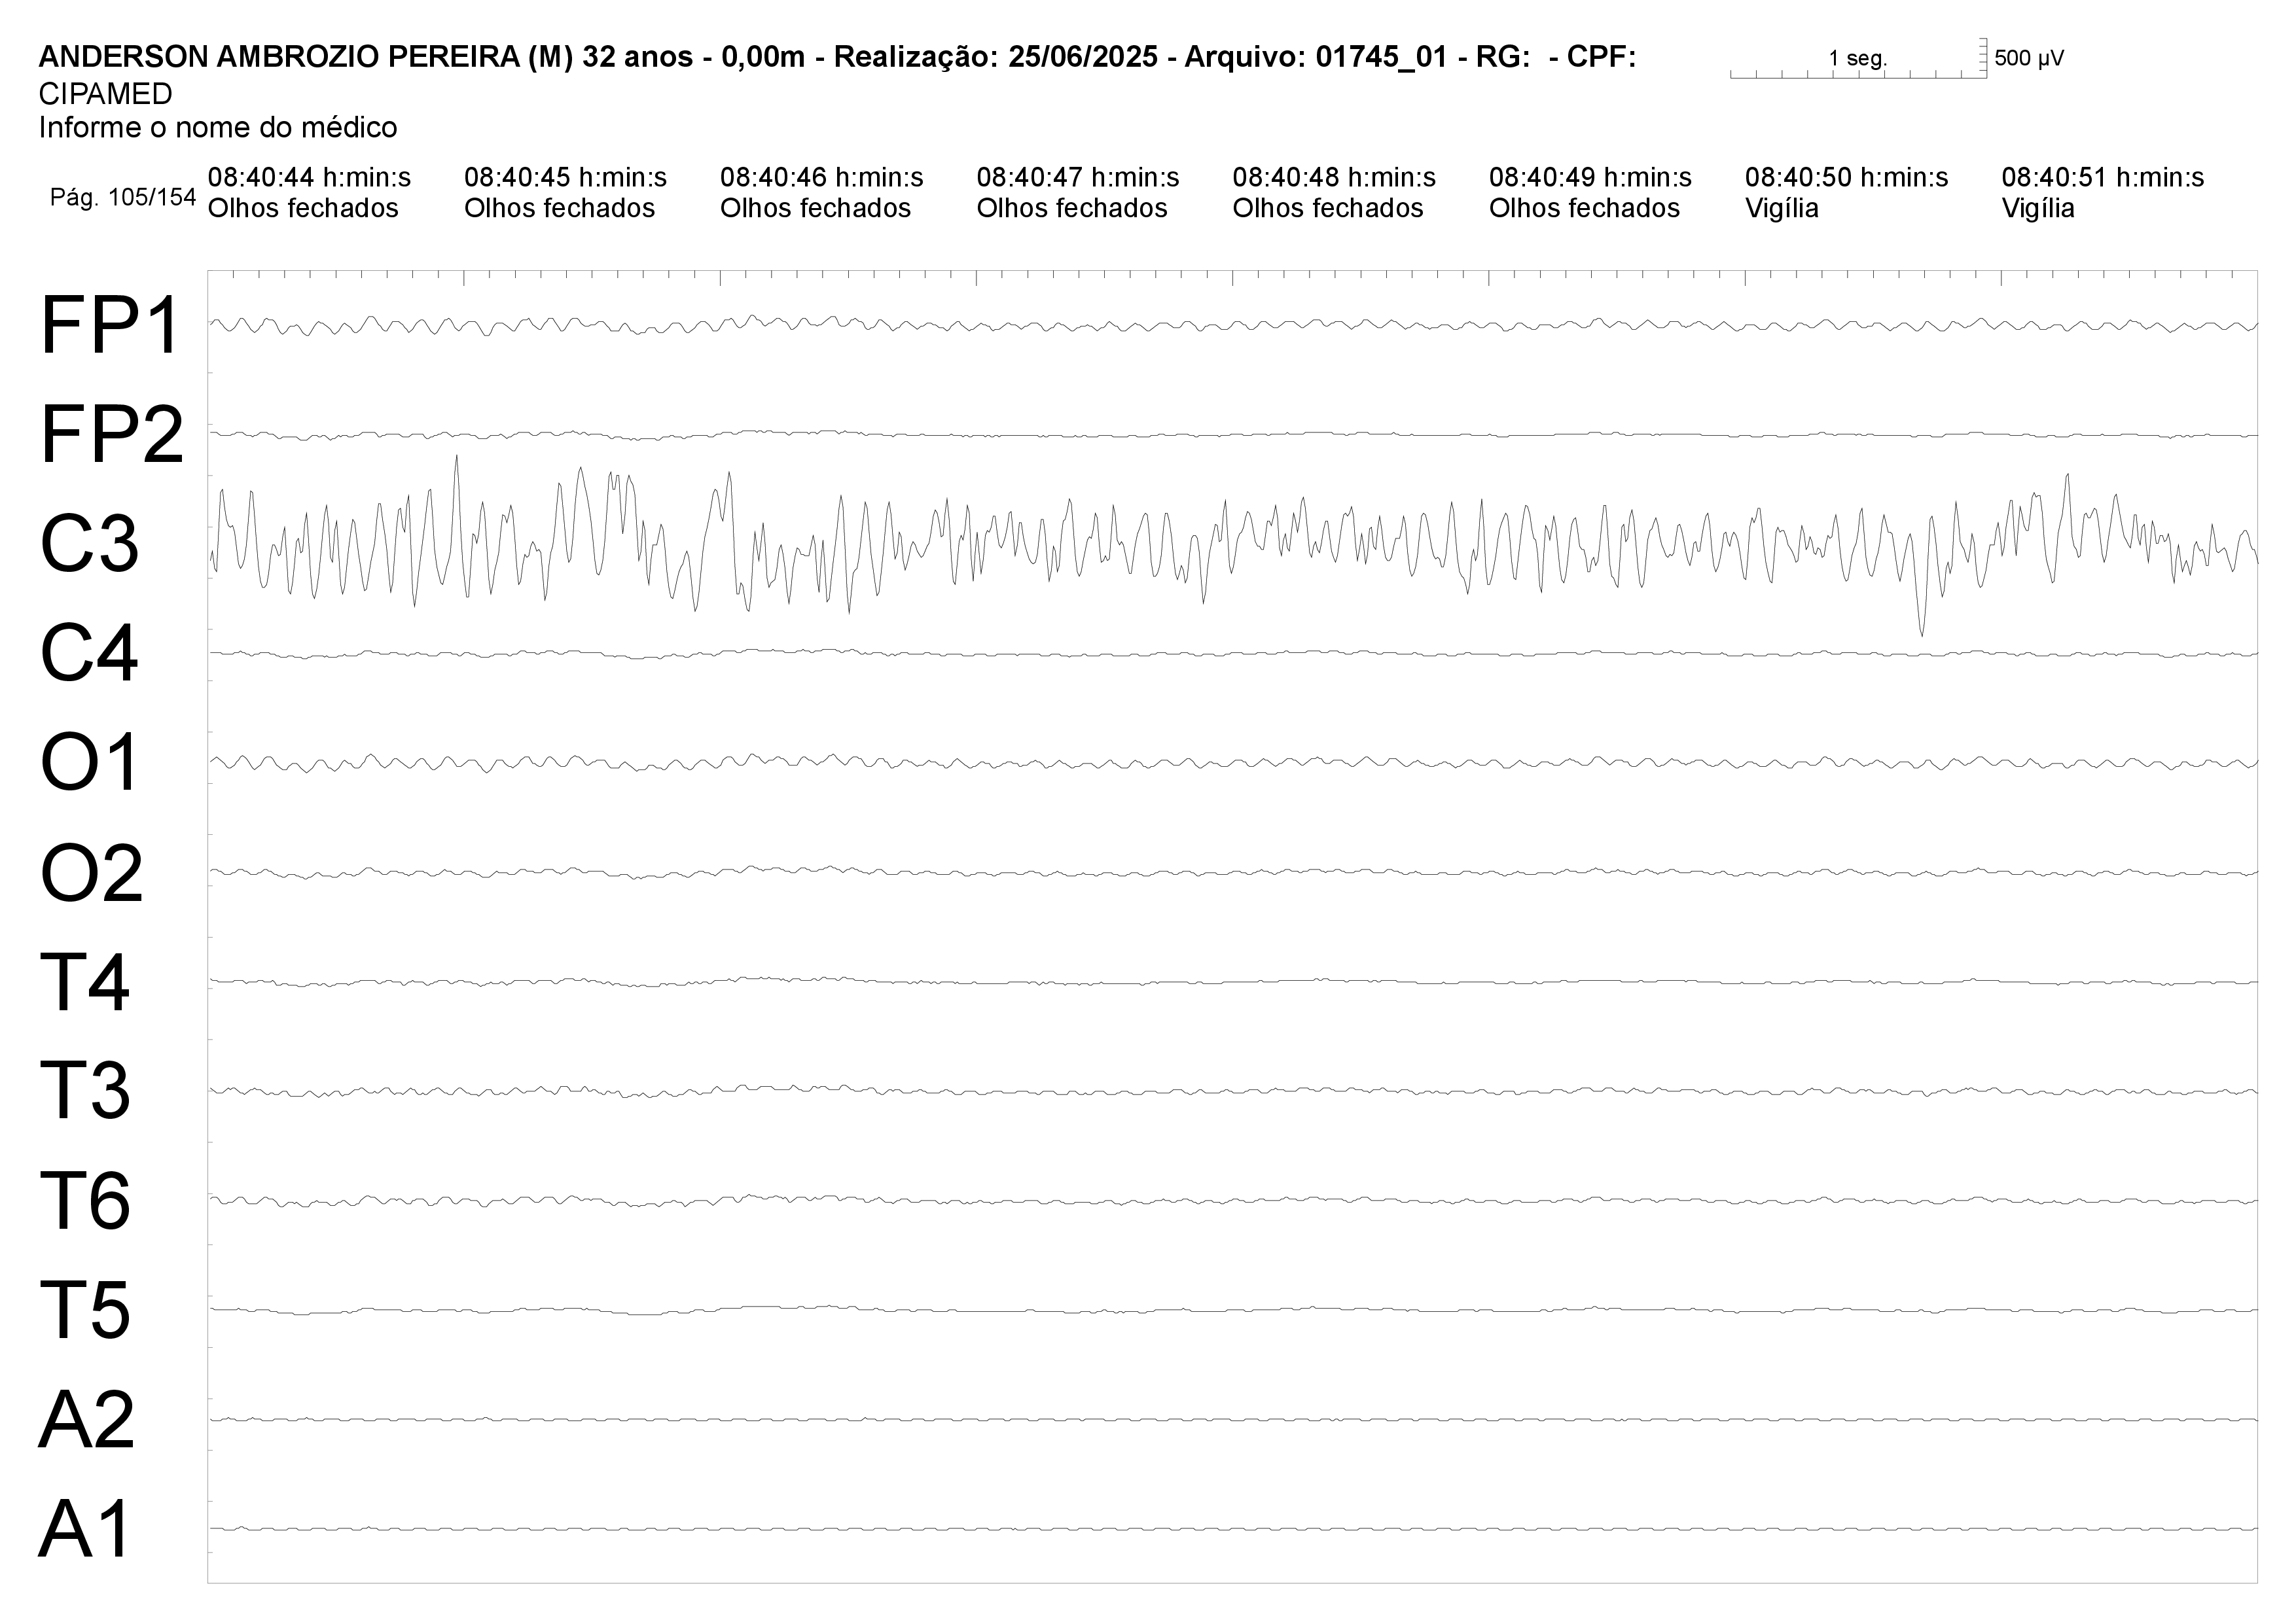The image size is (2296, 1622).
Task: Click the 08:40:50 time marker
Action: tap(1847, 178)
